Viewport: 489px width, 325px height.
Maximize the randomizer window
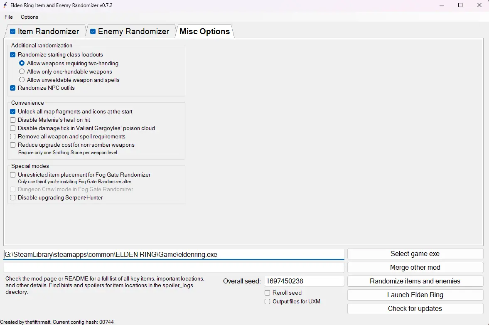pyautogui.click(x=460, y=5)
